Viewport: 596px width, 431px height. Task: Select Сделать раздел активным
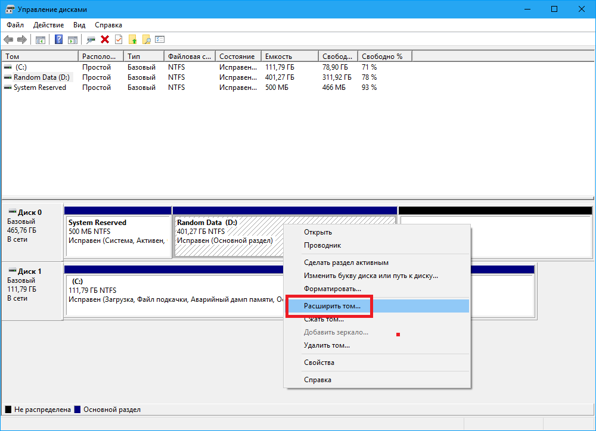[x=377, y=263]
